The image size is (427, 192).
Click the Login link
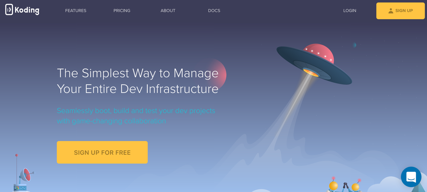[349, 11]
